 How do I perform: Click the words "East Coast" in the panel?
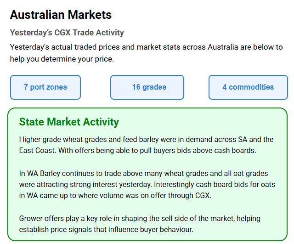click(38, 150)
